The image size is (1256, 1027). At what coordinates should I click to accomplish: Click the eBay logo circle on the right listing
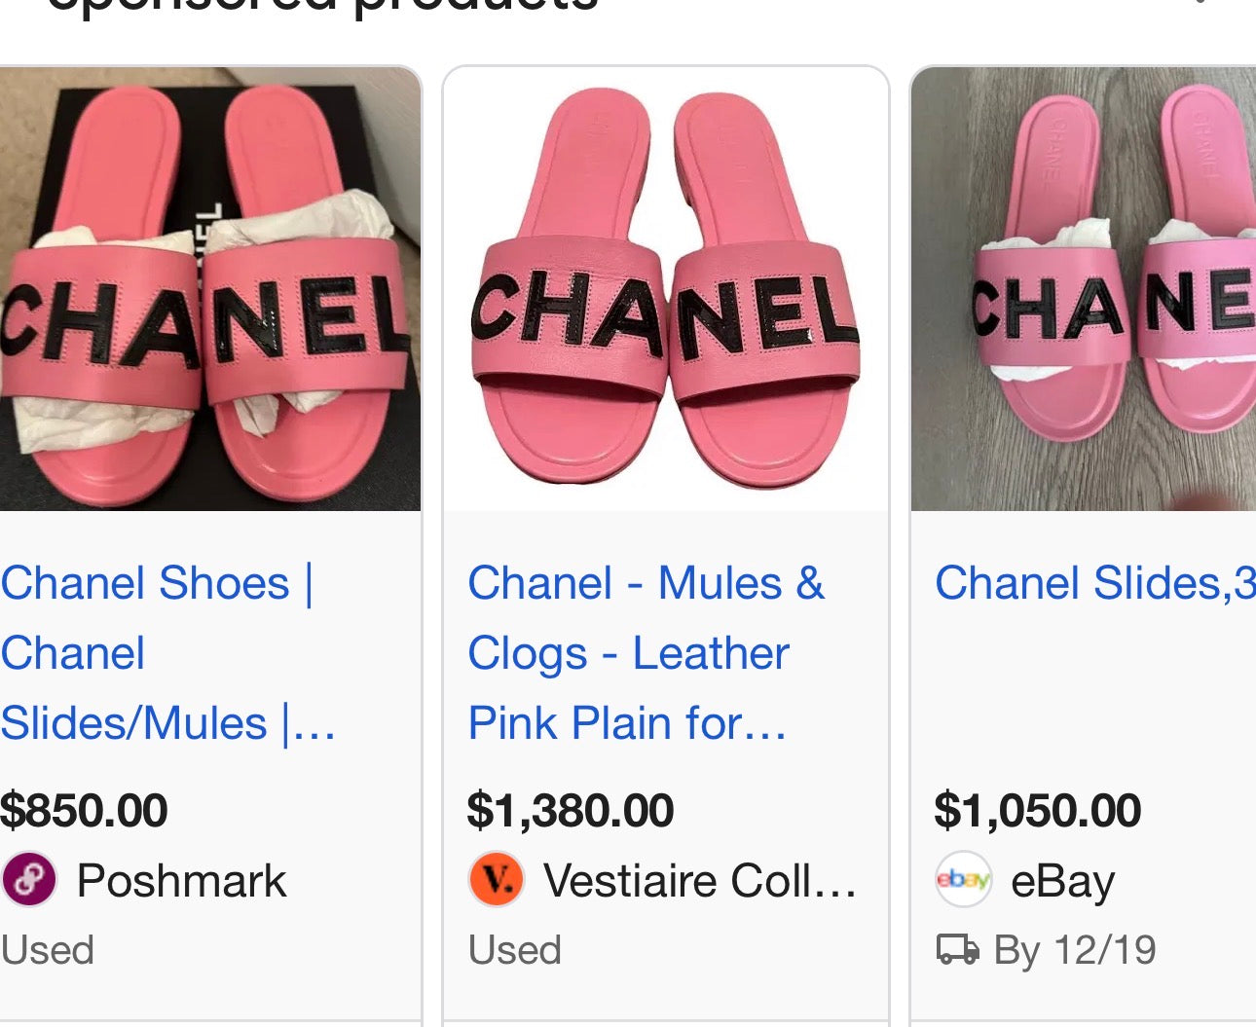(x=964, y=880)
